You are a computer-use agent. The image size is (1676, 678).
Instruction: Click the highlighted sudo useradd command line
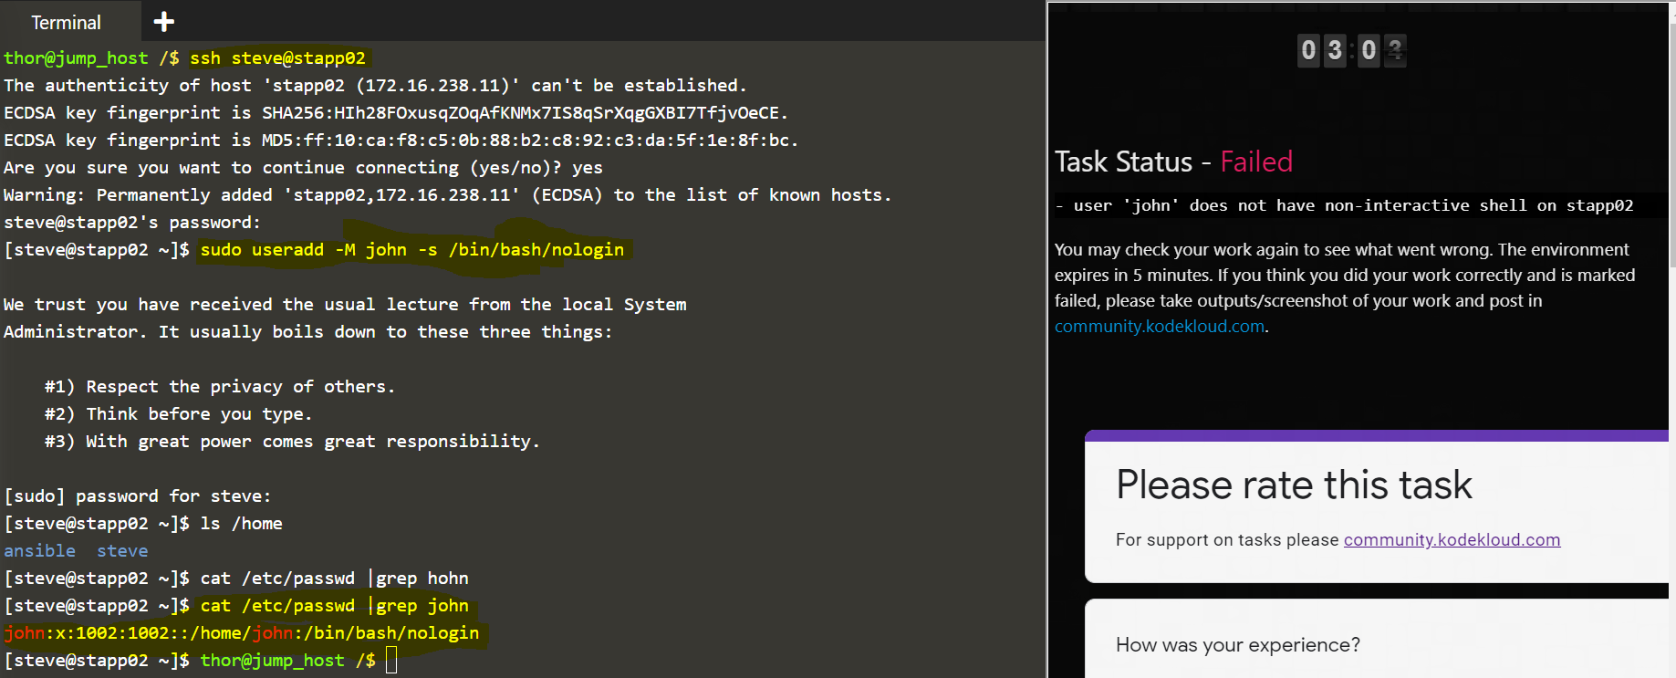(411, 250)
